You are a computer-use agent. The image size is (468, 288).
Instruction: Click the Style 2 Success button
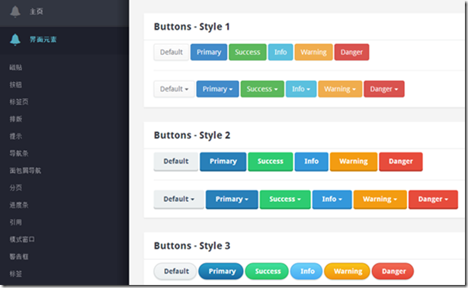pyautogui.click(x=271, y=162)
